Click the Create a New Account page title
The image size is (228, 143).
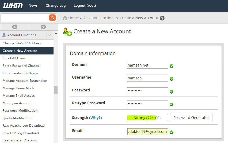[102, 32]
